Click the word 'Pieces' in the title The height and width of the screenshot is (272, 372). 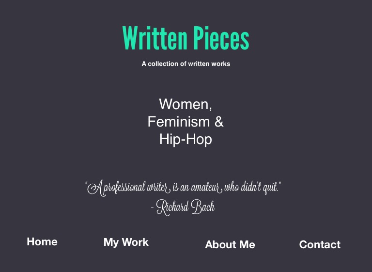coord(221,39)
